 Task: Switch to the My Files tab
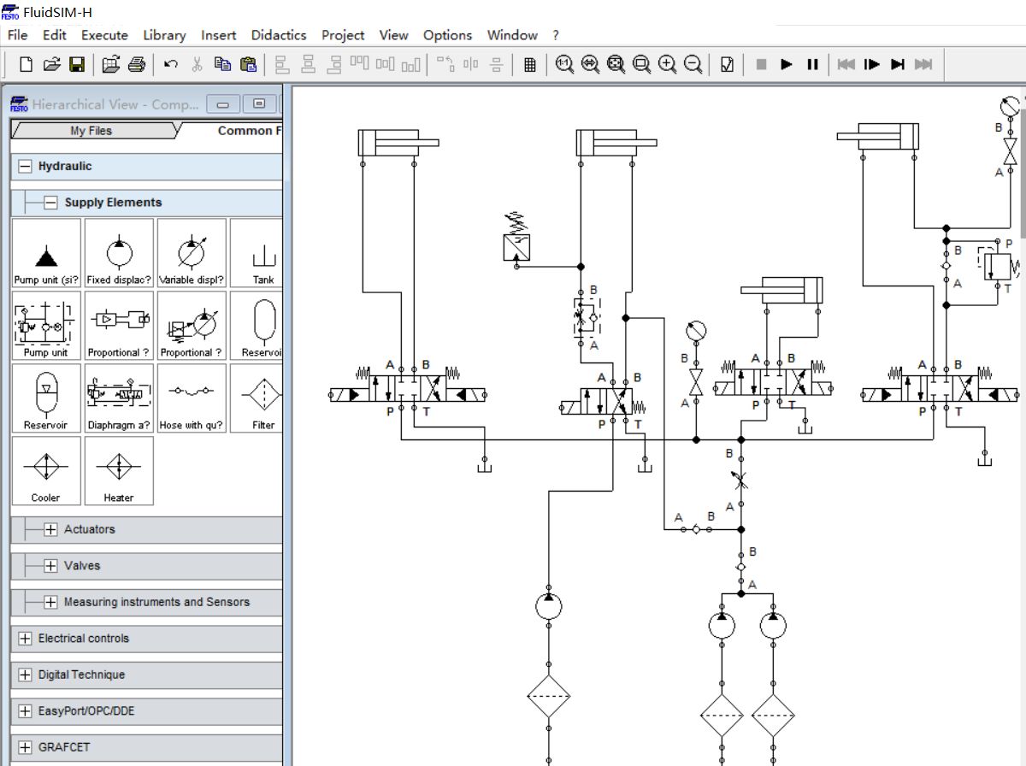coord(91,131)
